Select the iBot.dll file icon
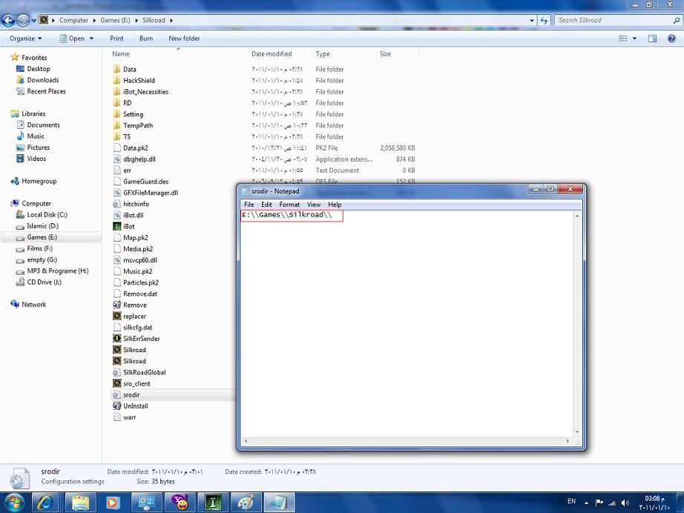The width and height of the screenshot is (684, 513). [116, 215]
